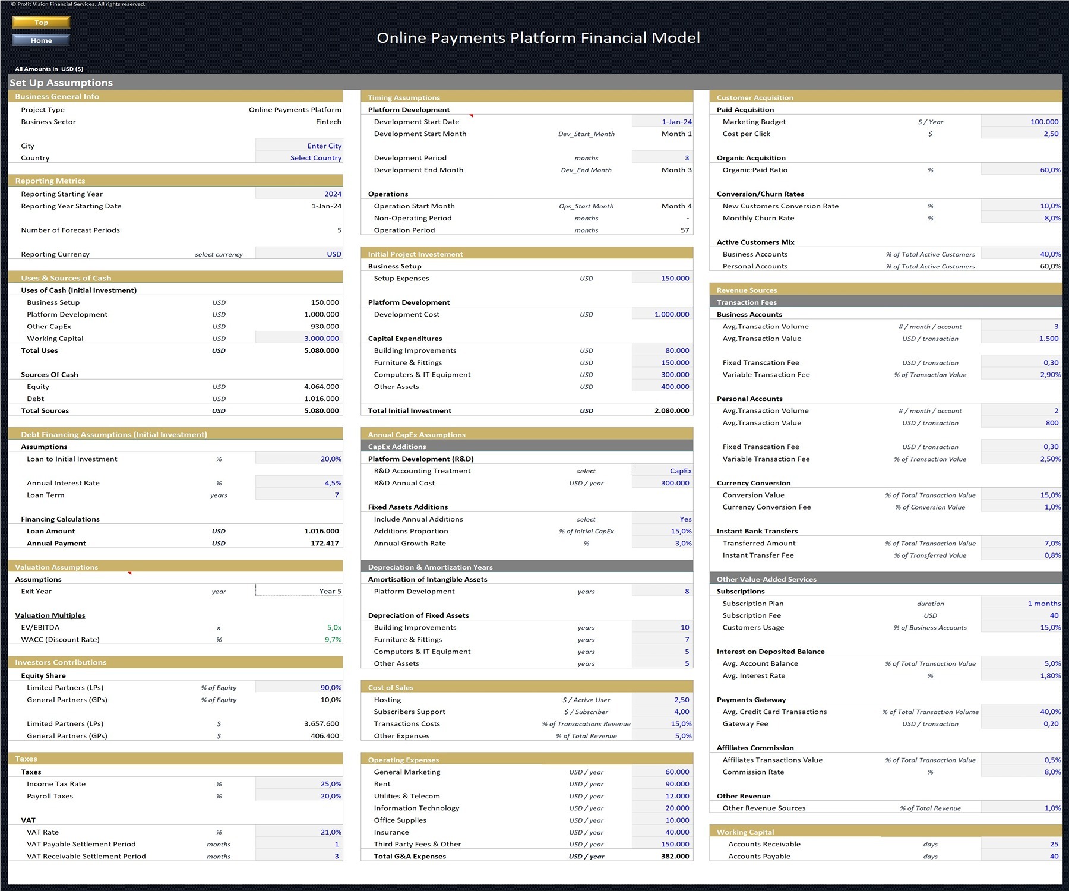Click the EV/EBITDA 5,0x value
The image size is (1069, 891).
334,627
